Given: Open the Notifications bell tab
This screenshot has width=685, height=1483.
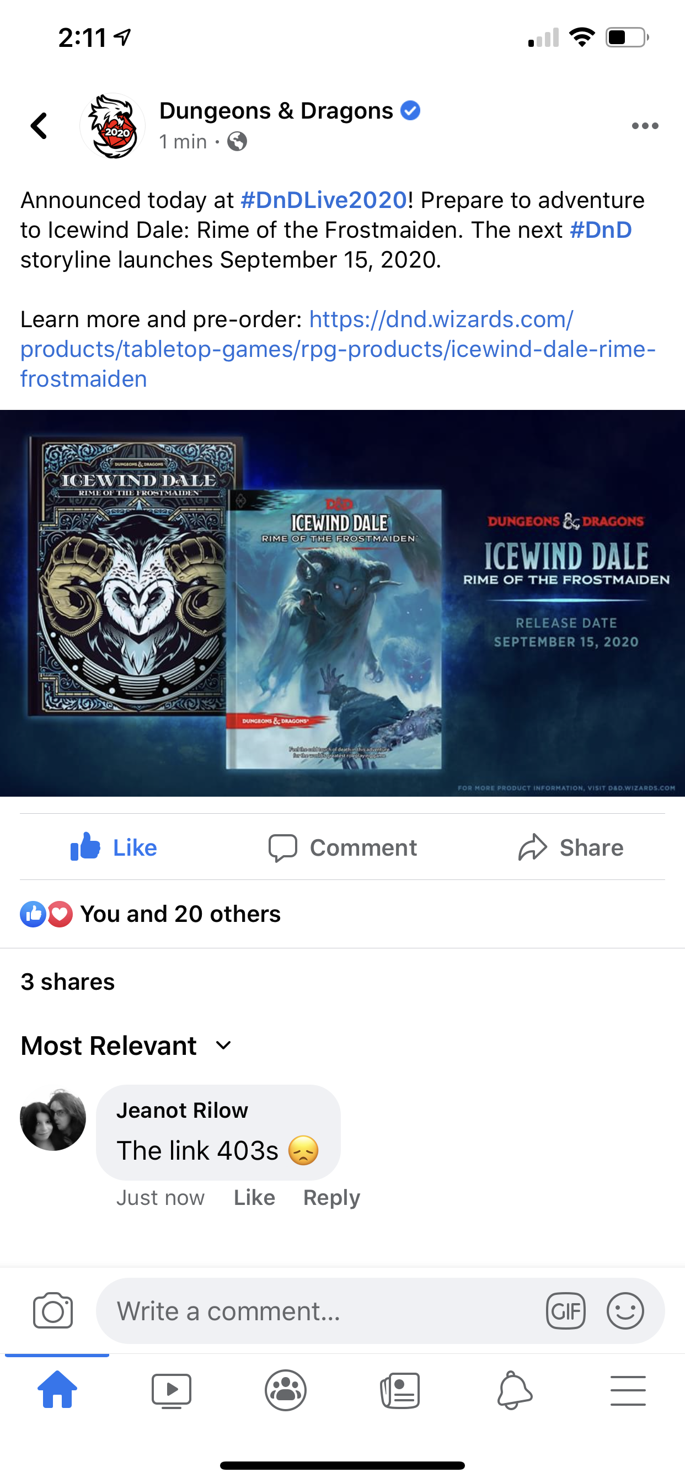Looking at the screenshot, I should pos(514,1390).
